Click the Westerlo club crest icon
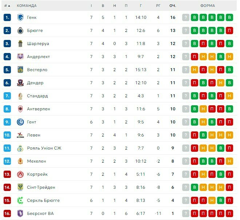This screenshot has height=220, width=240. click(x=20, y=70)
